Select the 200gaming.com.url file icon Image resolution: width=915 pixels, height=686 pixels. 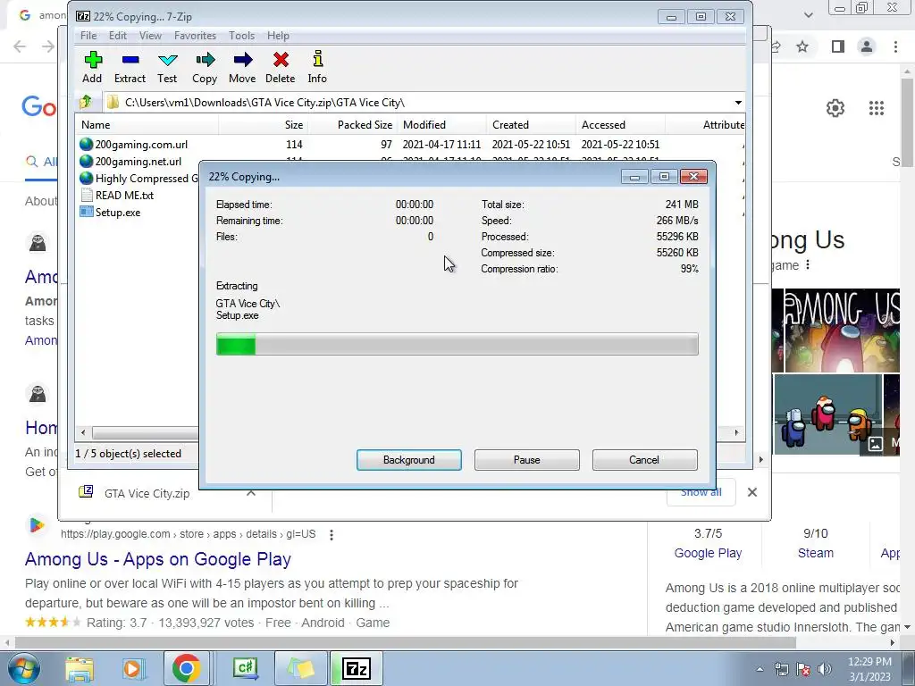[87, 144]
